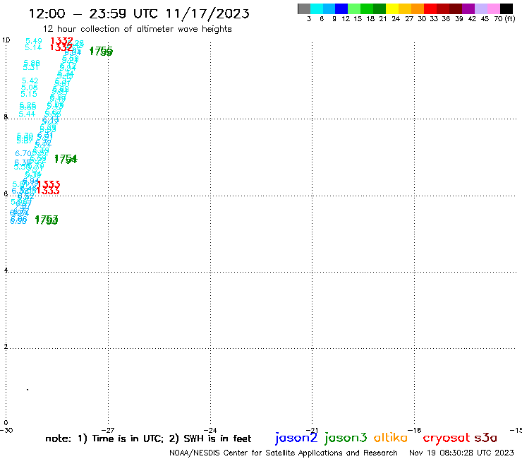The height and width of the screenshot is (459, 522).
Task: Select the yellow swatch in the color scale
Action: pyautogui.click(x=392, y=8)
